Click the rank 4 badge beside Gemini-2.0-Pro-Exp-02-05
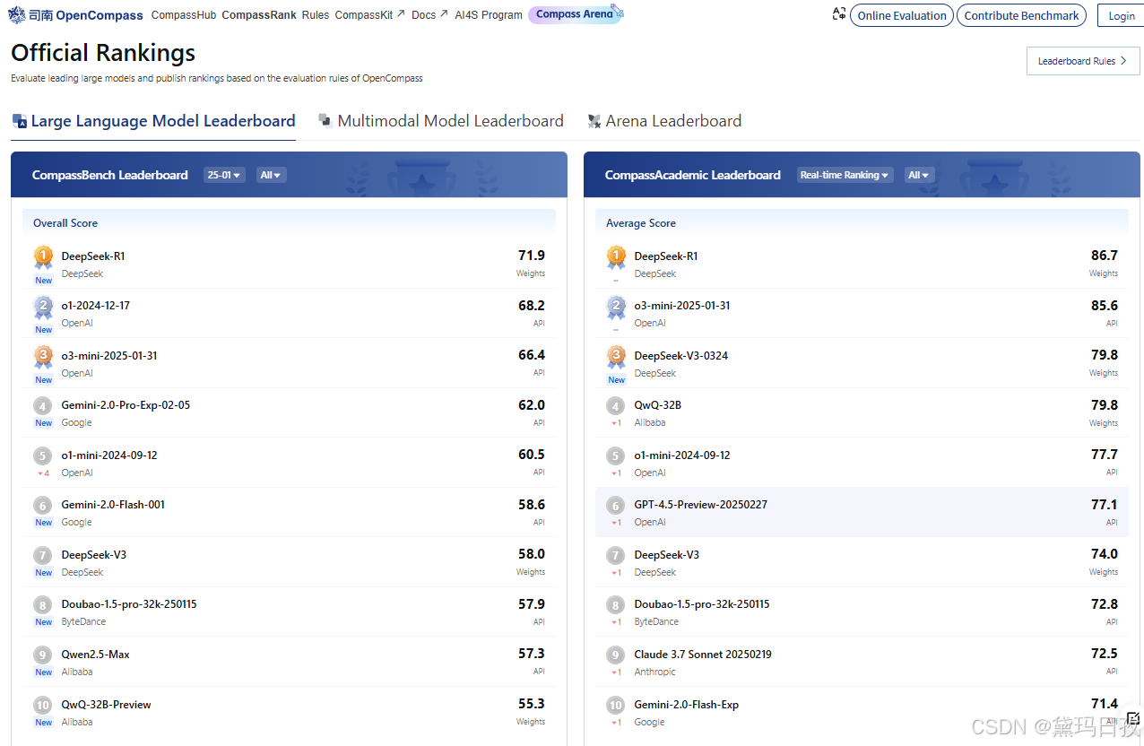 click(43, 406)
